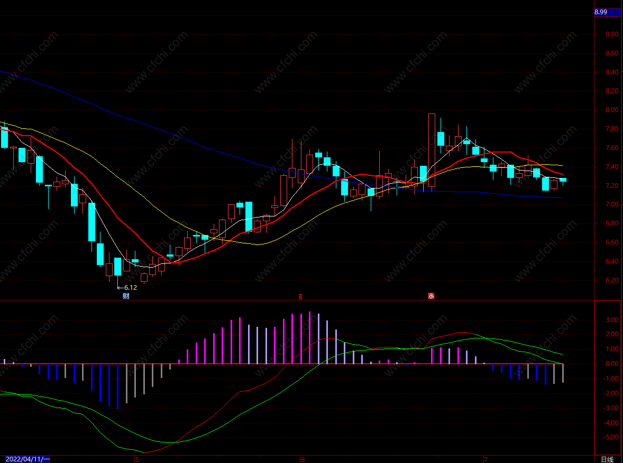Click the 2022/04/11/一 date label
Image resolution: width=623 pixels, height=463 pixels.
tap(28, 459)
